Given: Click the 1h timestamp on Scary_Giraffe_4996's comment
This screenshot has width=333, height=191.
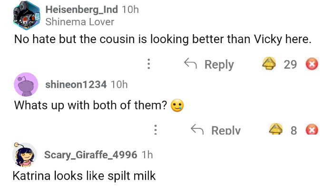Looking at the screenshot, I should point(147,155).
